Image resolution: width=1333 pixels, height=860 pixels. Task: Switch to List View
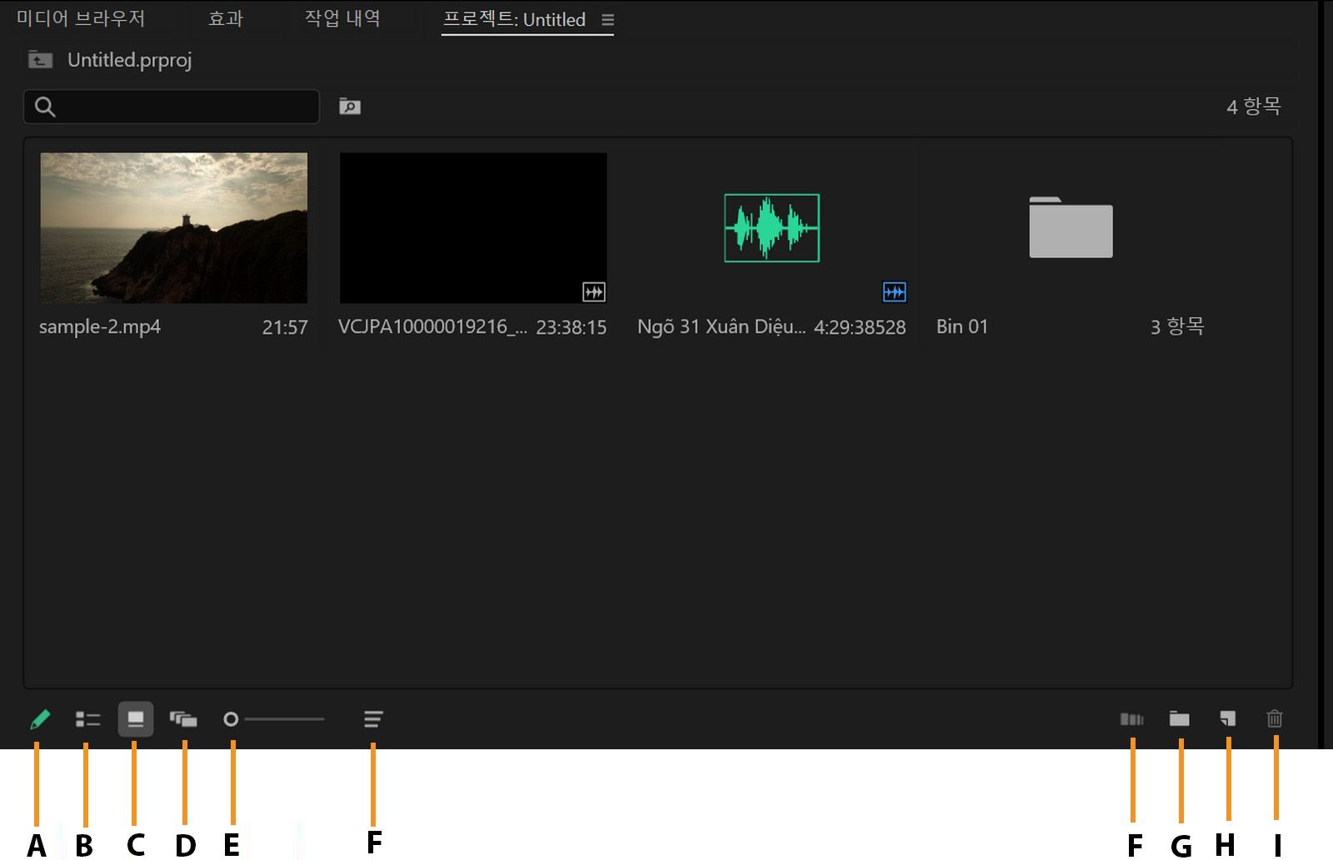(87, 719)
